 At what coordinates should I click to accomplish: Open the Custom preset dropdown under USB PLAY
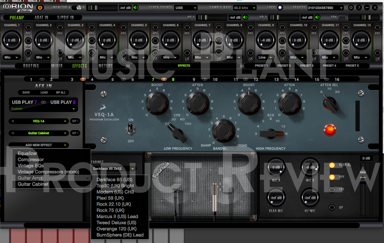(43, 109)
